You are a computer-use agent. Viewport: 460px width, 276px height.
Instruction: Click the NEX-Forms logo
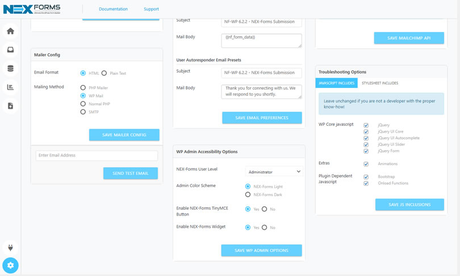point(32,9)
